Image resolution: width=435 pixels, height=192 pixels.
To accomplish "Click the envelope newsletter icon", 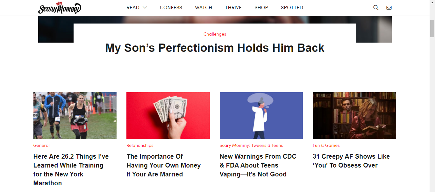I will (389, 8).
